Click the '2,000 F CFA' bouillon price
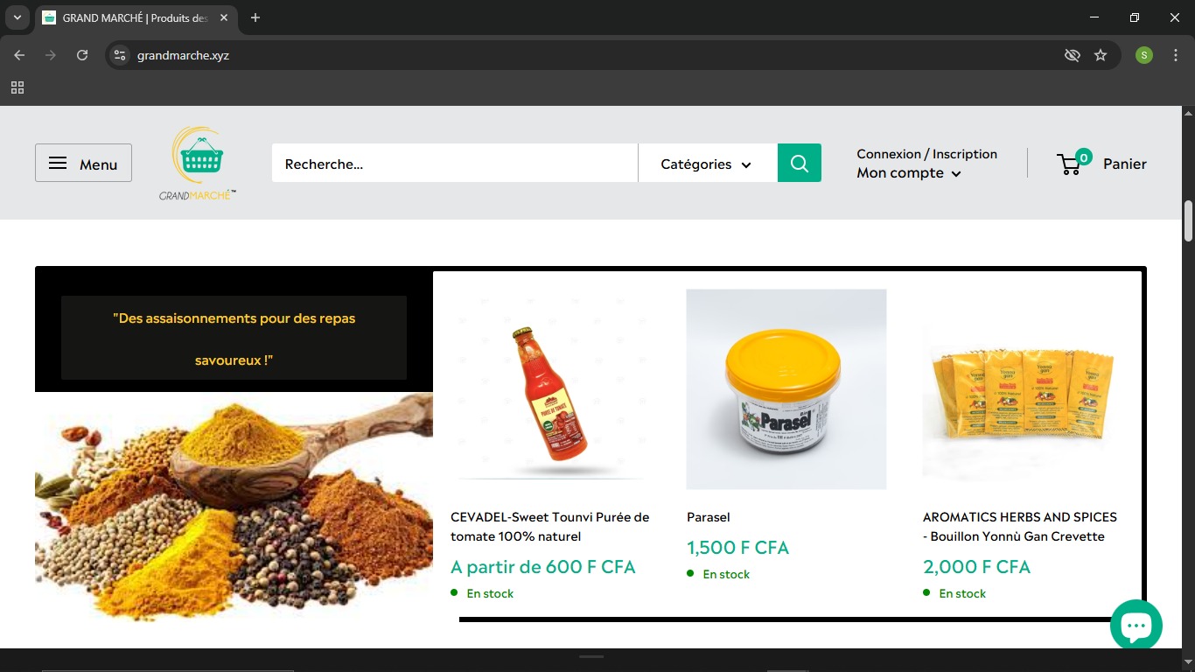Image resolution: width=1195 pixels, height=672 pixels. [977, 567]
